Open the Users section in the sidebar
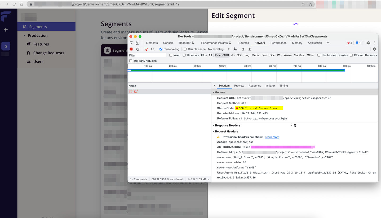This screenshot has width=381, height=218. point(38,62)
